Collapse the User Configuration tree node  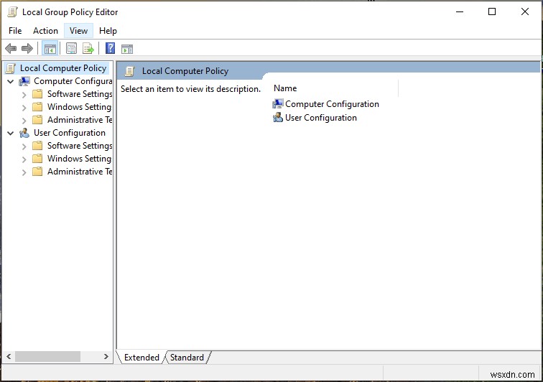pyautogui.click(x=11, y=134)
